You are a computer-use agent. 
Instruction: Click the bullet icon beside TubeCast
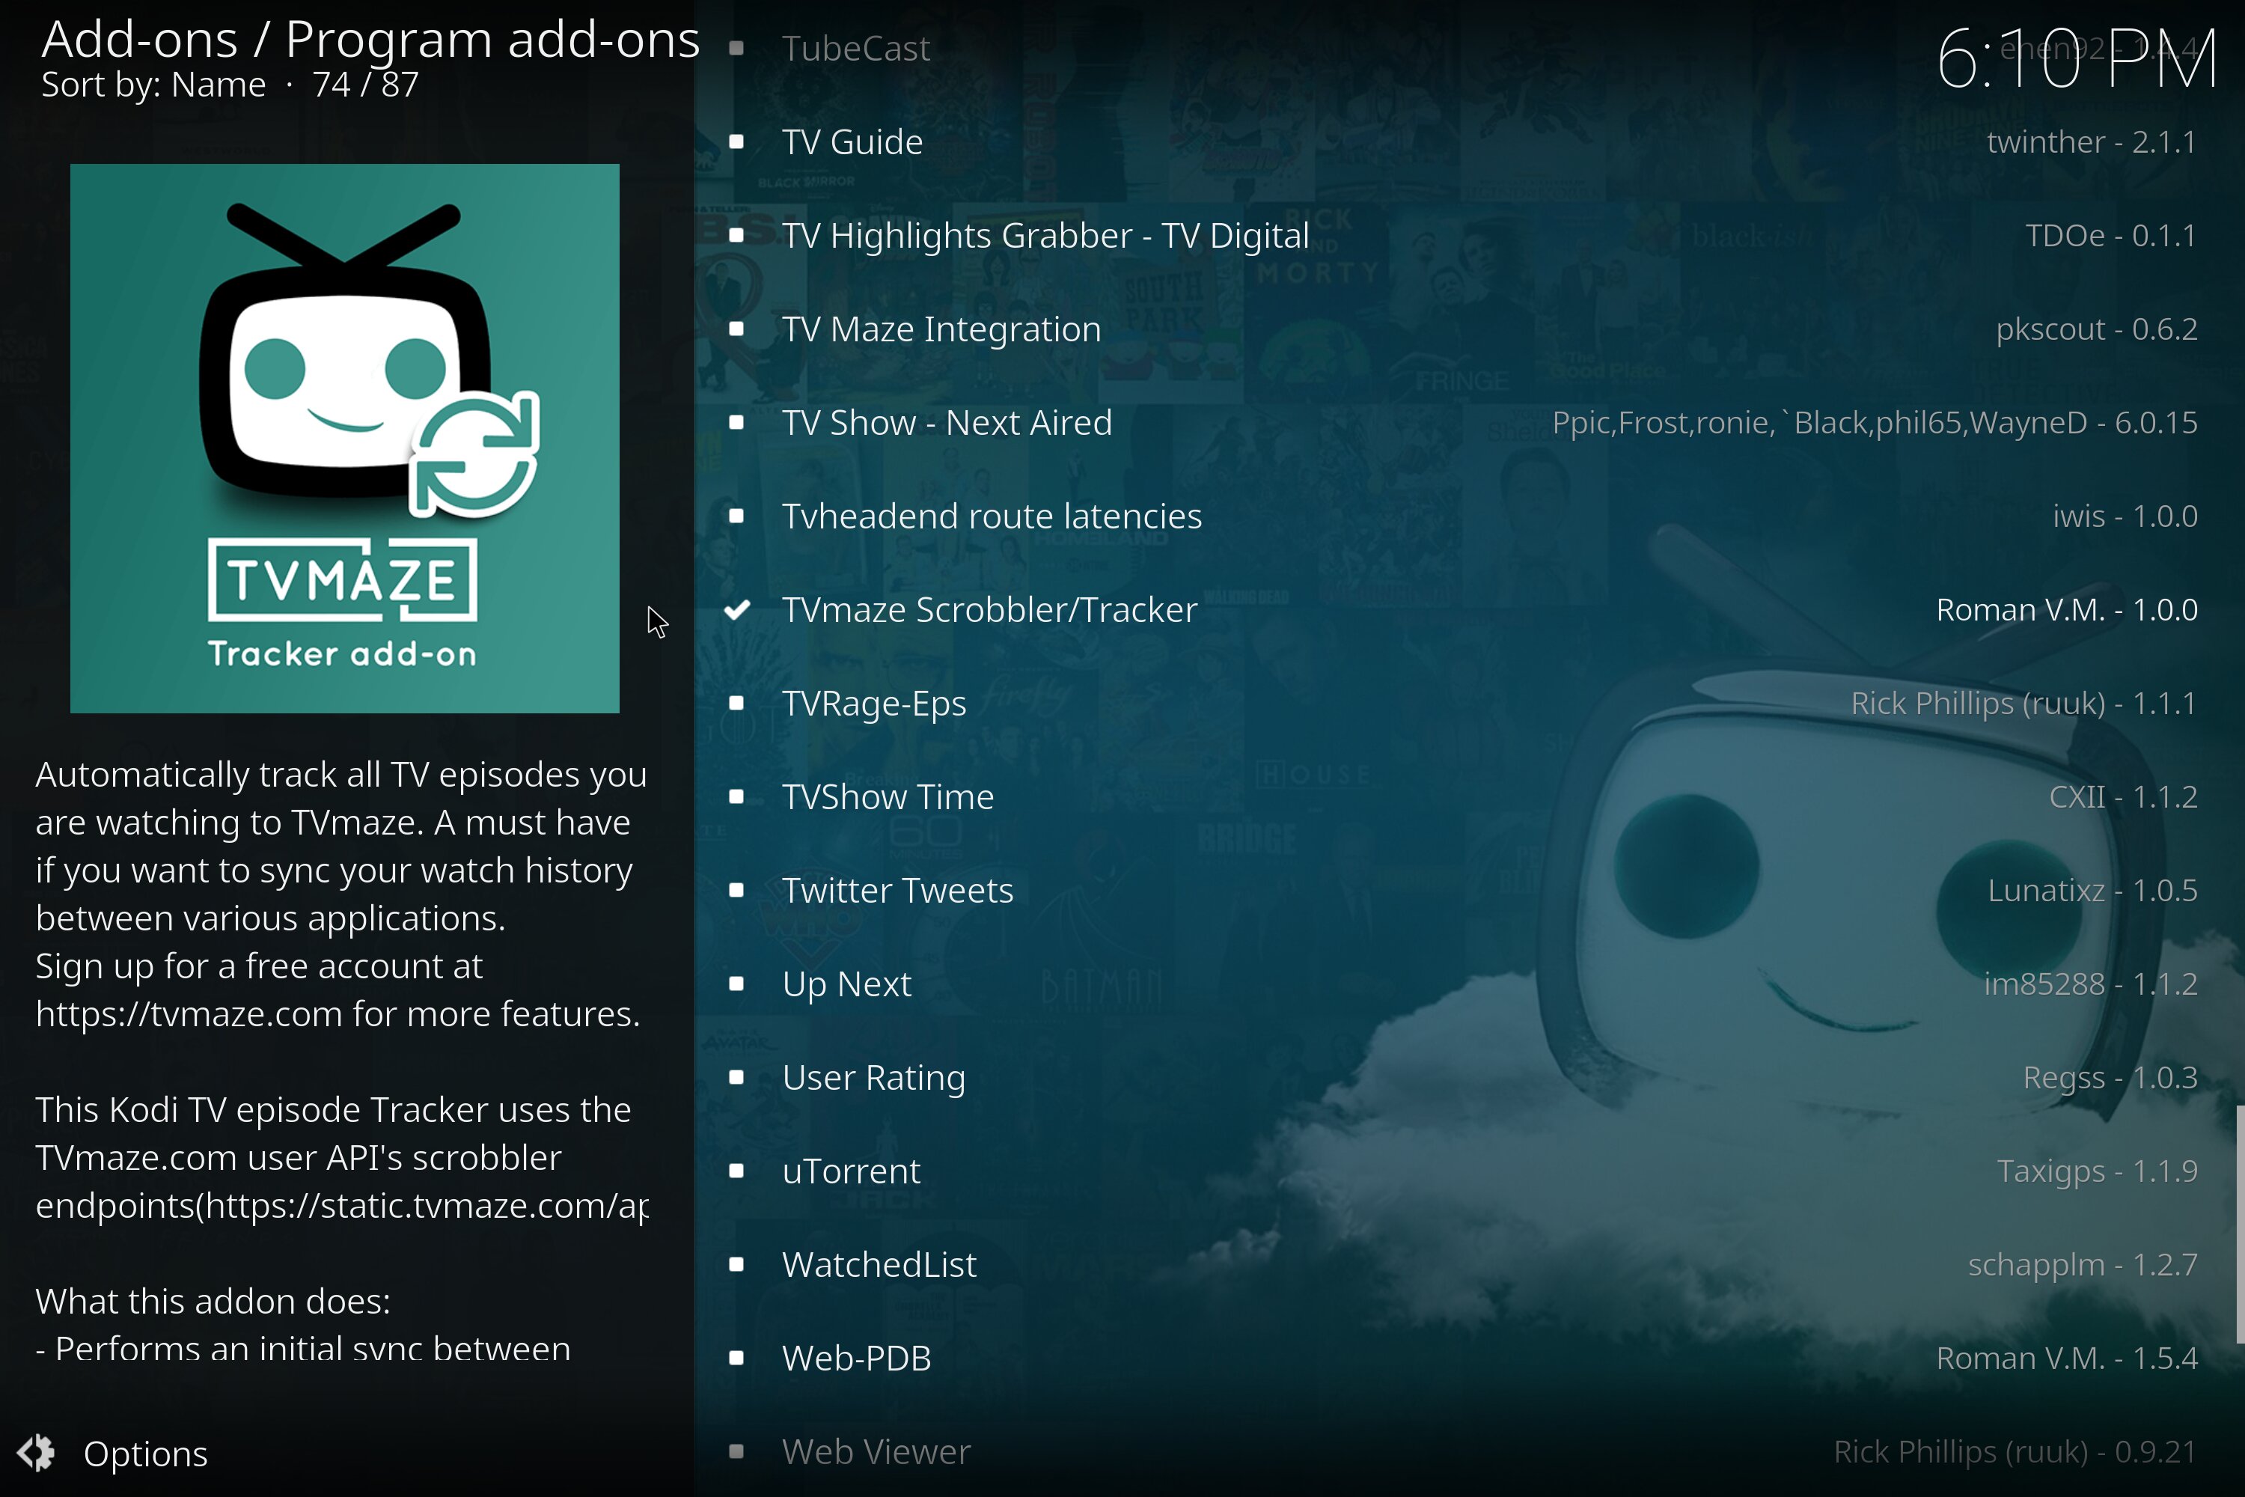(737, 48)
